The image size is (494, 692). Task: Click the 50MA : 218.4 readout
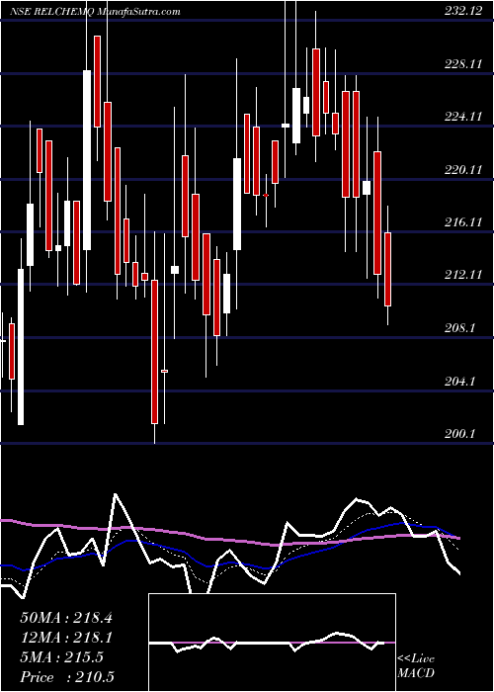click(x=66, y=618)
